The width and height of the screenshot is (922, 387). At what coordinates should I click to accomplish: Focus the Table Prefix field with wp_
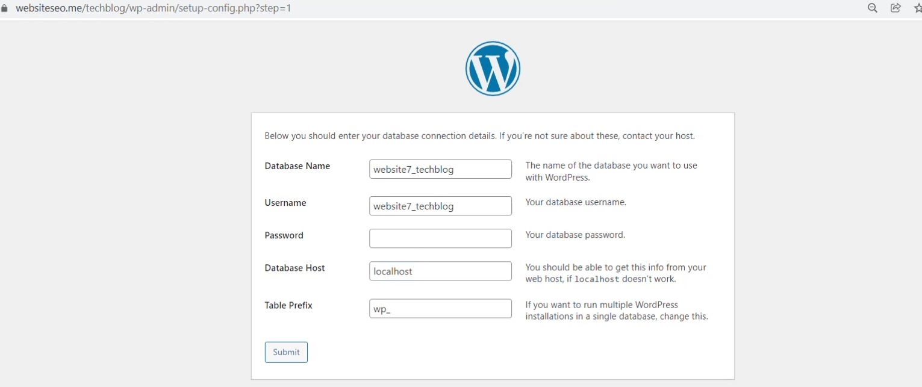point(440,309)
